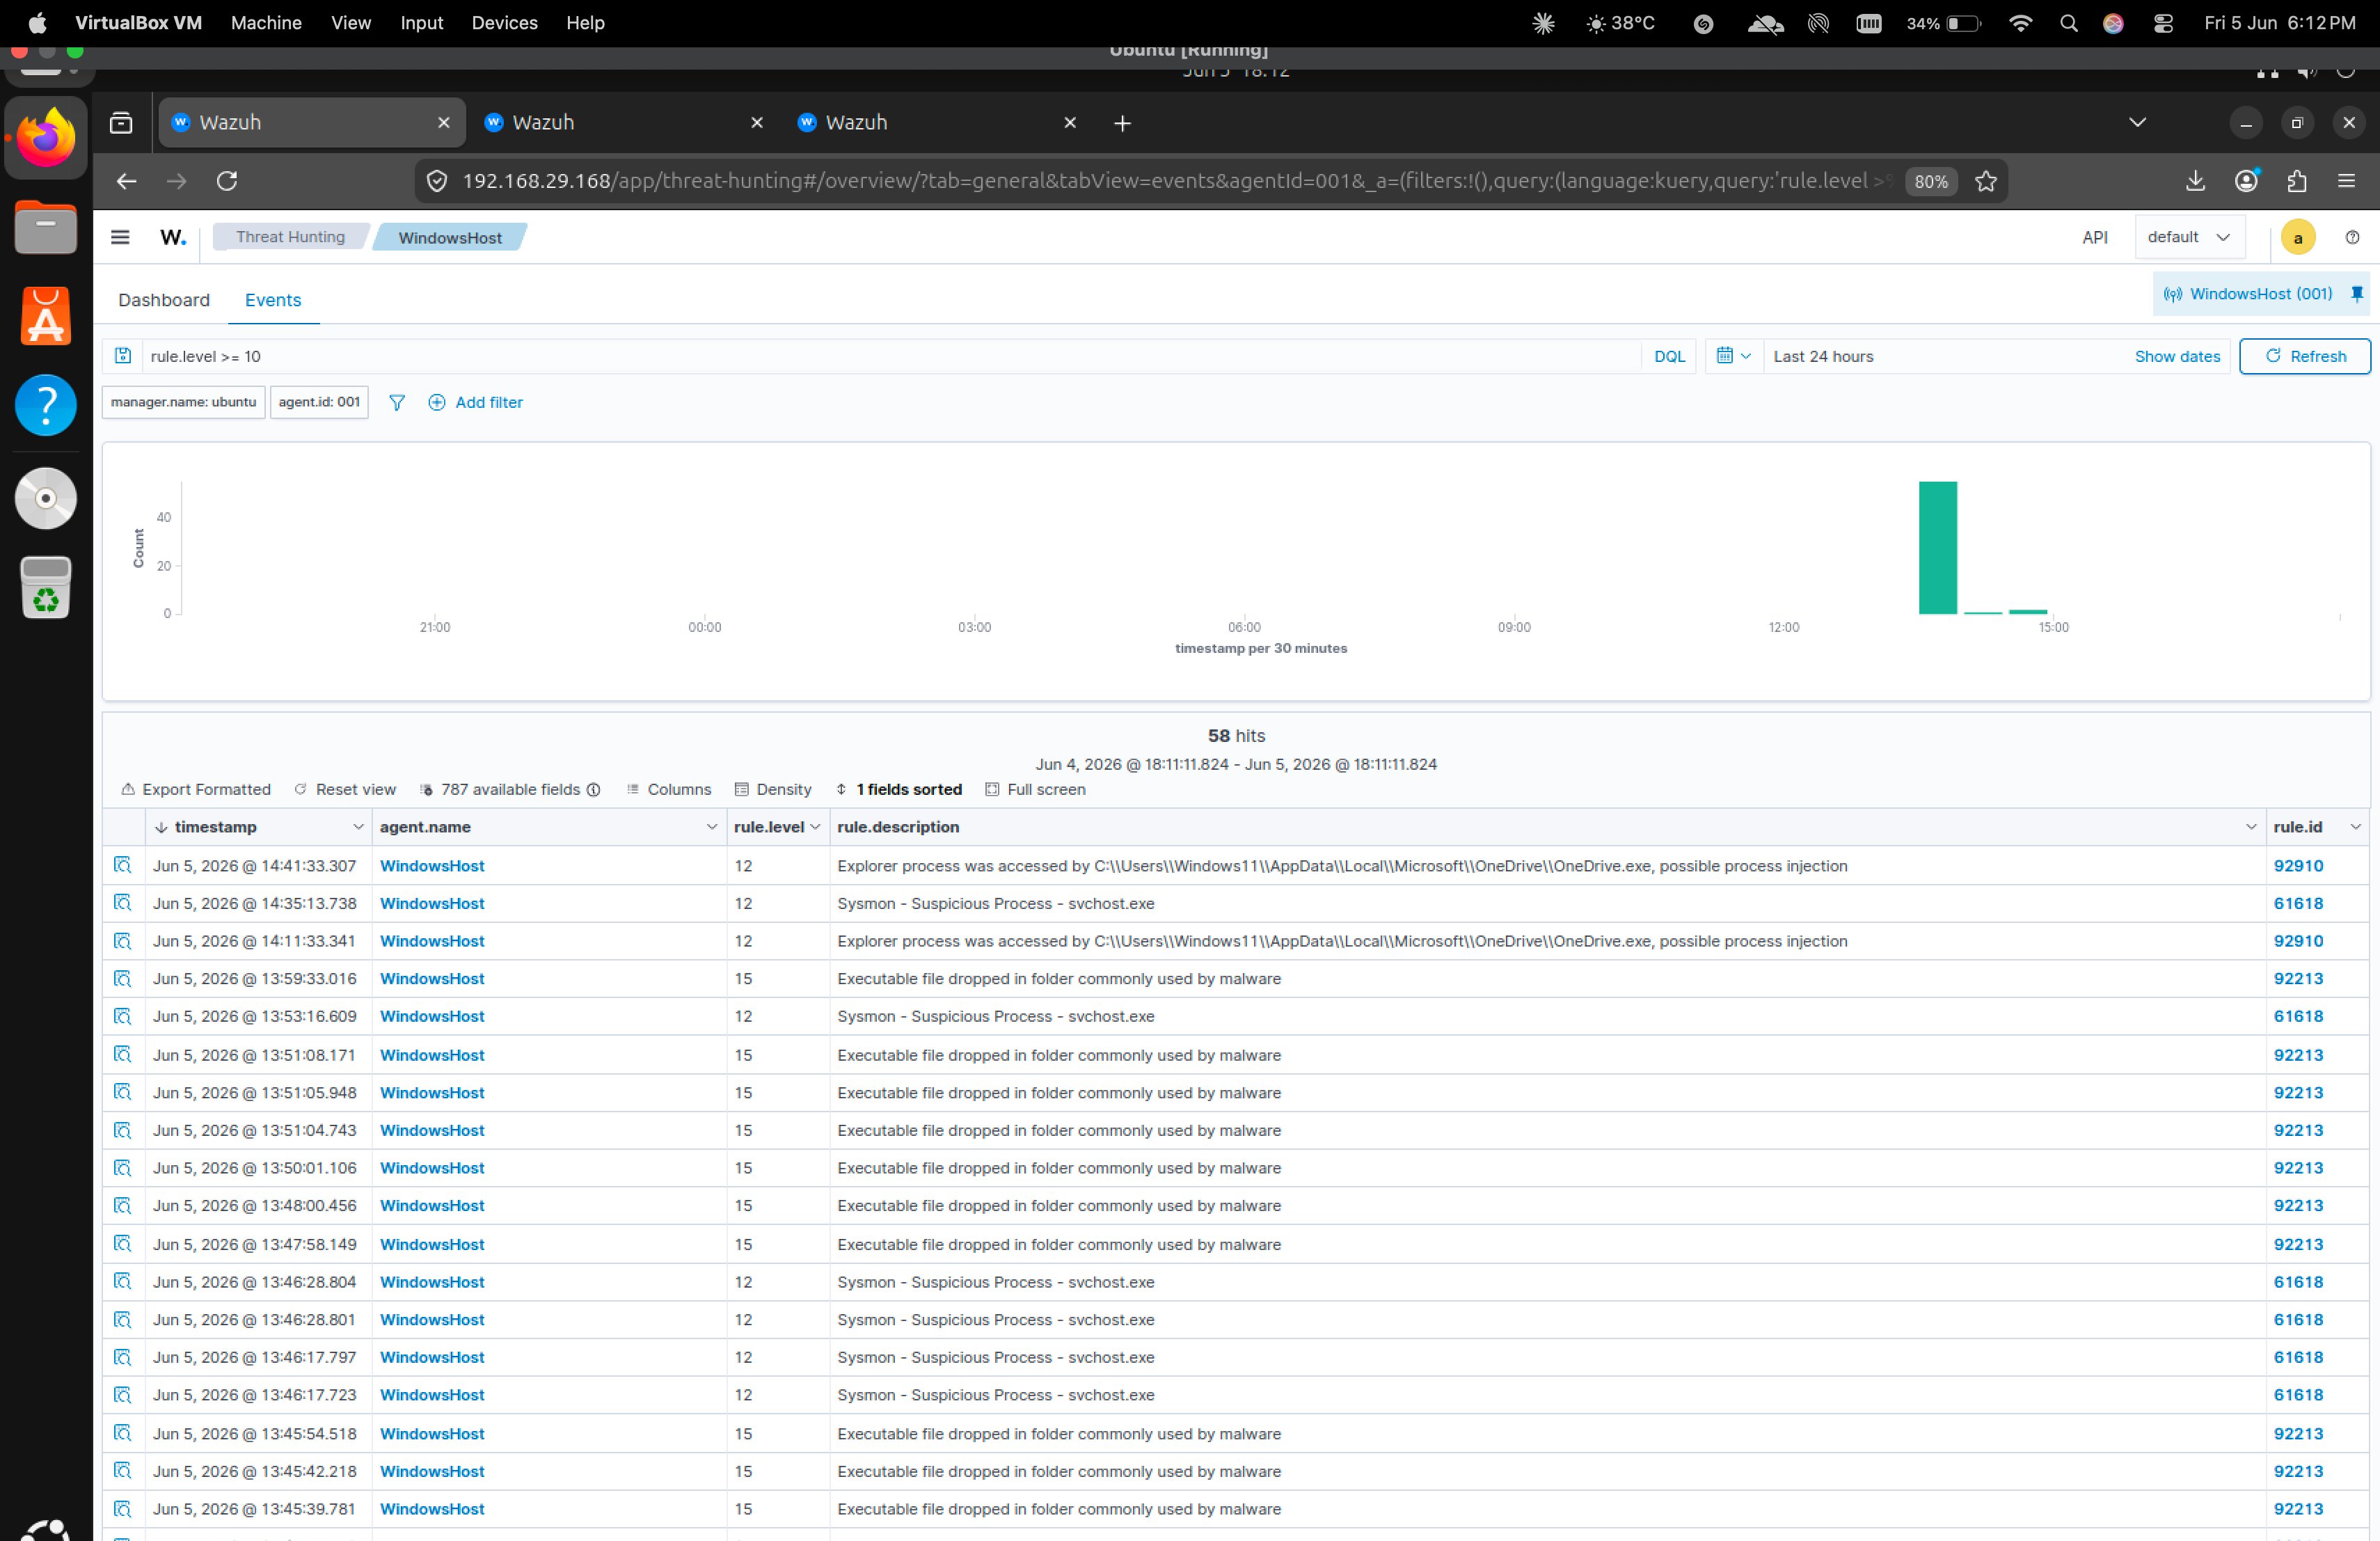The height and width of the screenshot is (1541, 2380).
Task: Click Reset view
Action: (x=345, y=789)
